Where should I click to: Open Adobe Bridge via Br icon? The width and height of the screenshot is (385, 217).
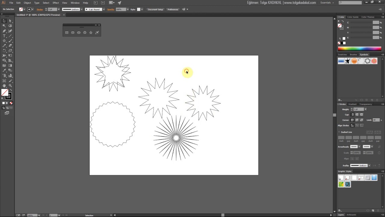(x=96, y=3)
